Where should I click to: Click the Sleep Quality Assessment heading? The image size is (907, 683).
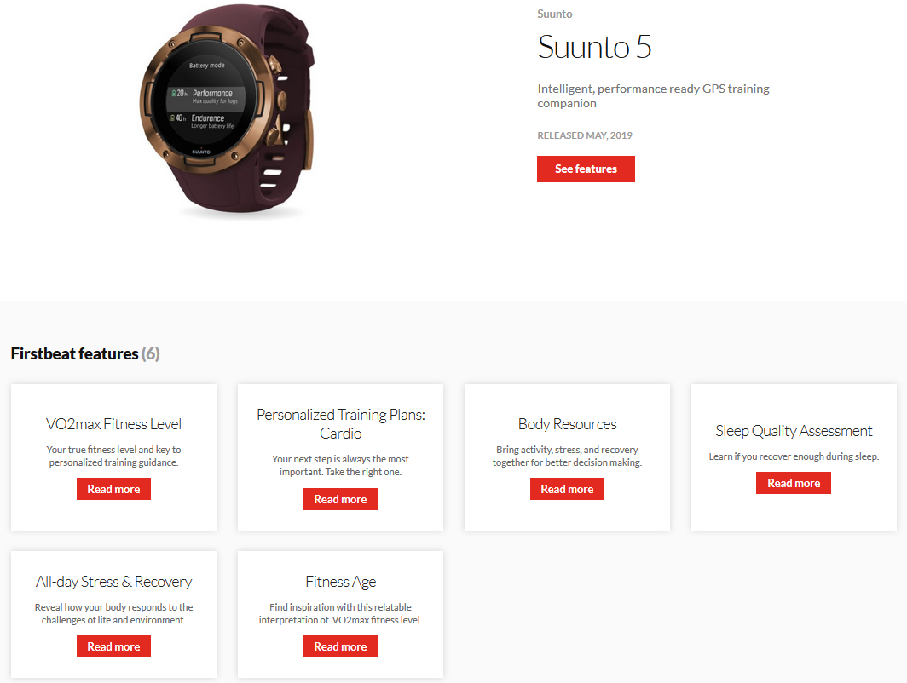794,431
